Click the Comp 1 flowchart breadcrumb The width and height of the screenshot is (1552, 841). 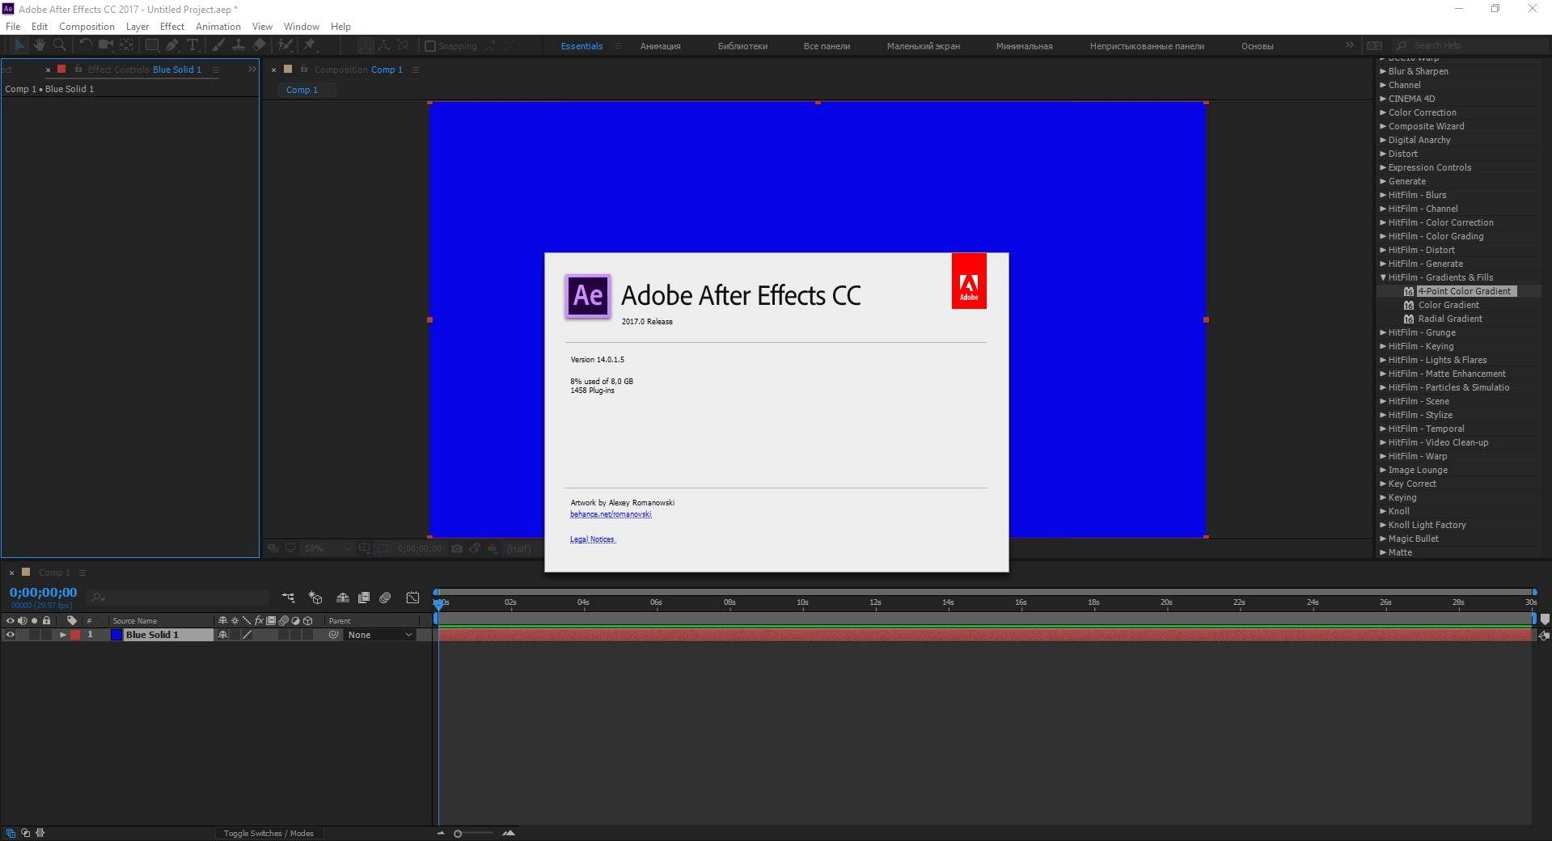coord(302,90)
